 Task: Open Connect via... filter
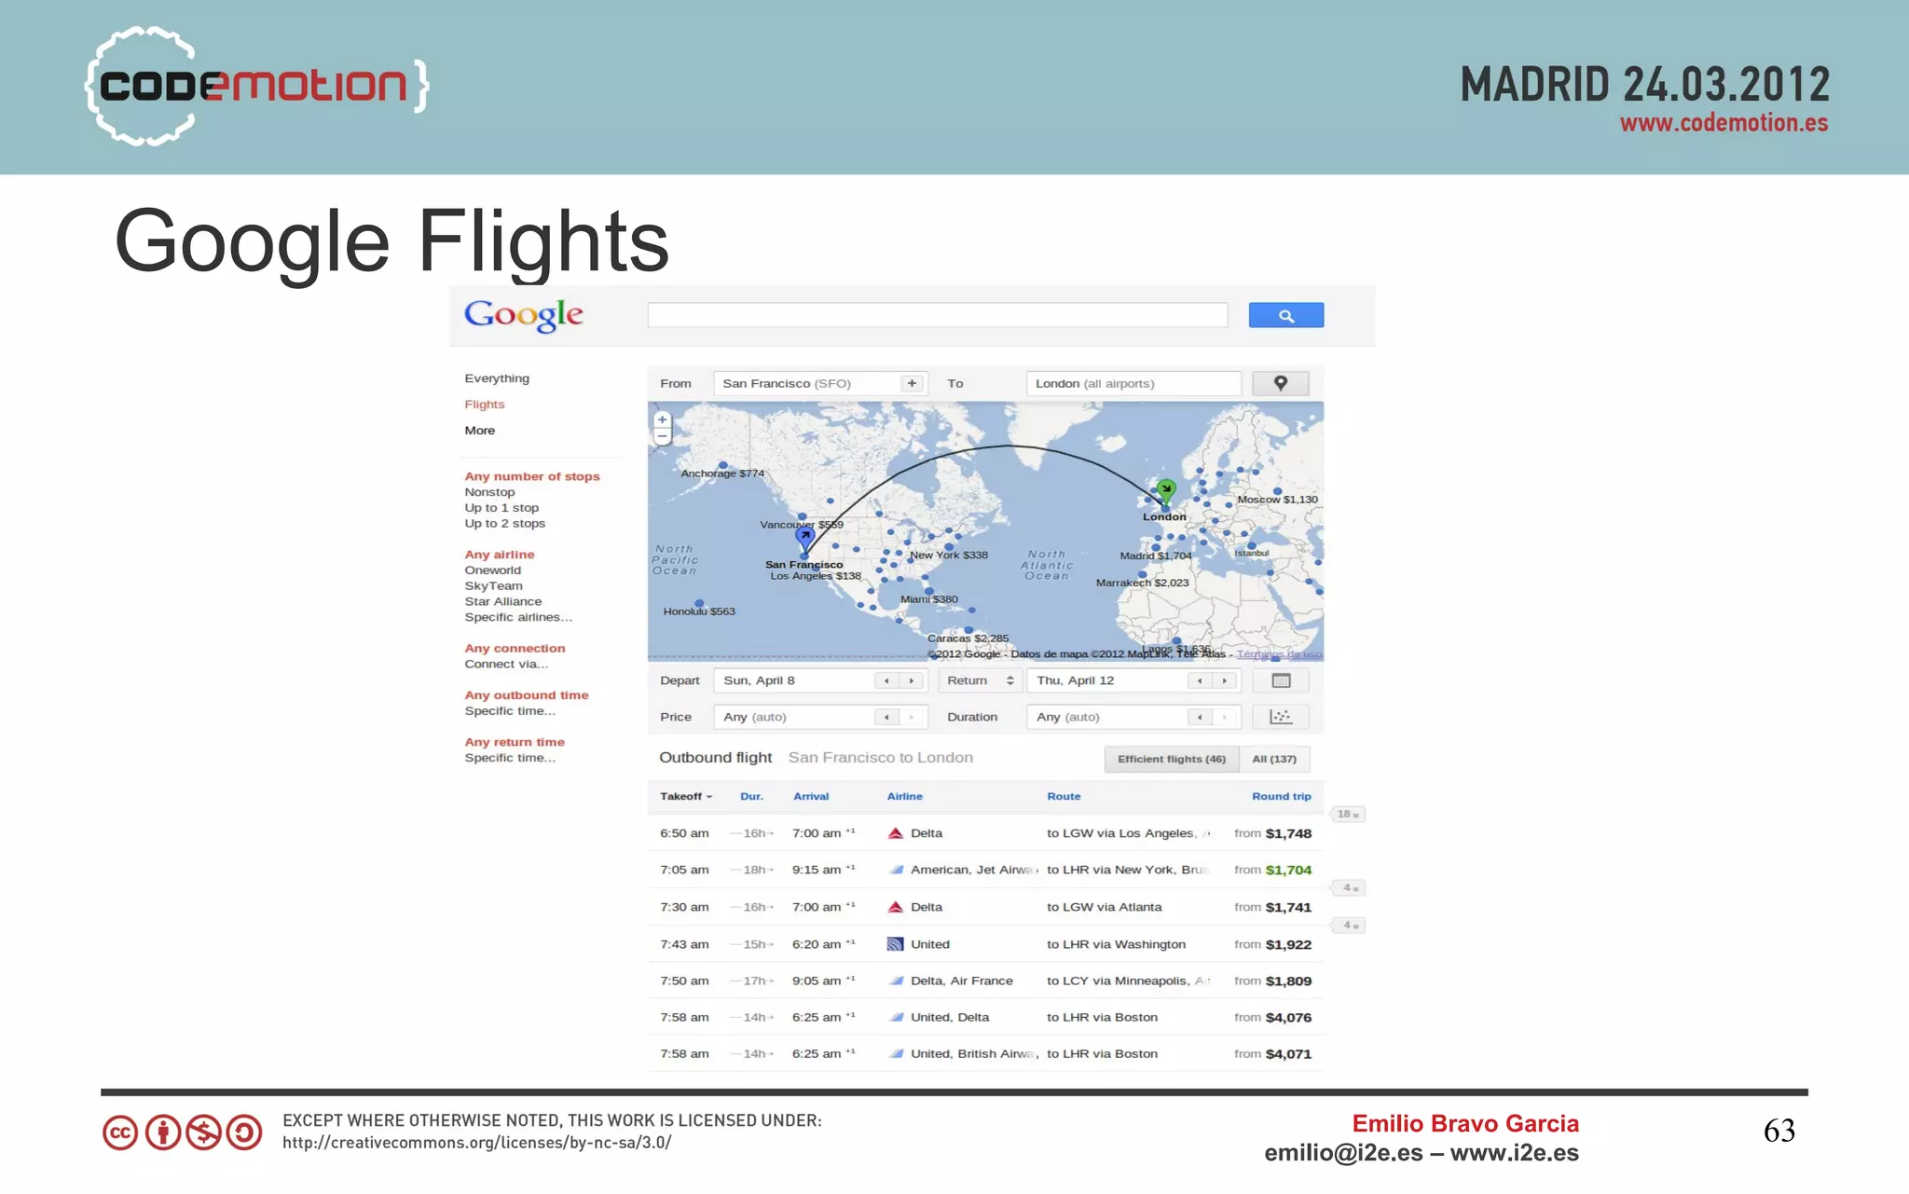coord(506,665)
